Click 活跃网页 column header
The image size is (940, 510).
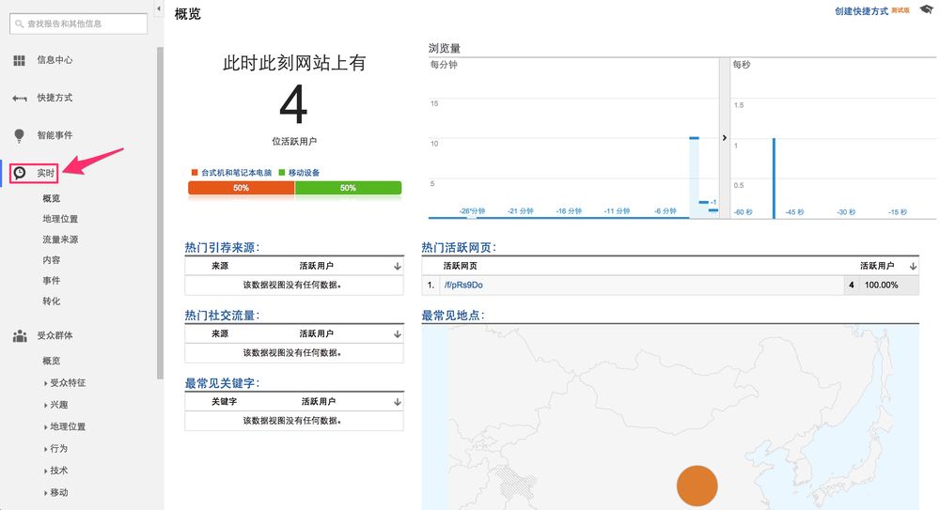coord(460,266)
